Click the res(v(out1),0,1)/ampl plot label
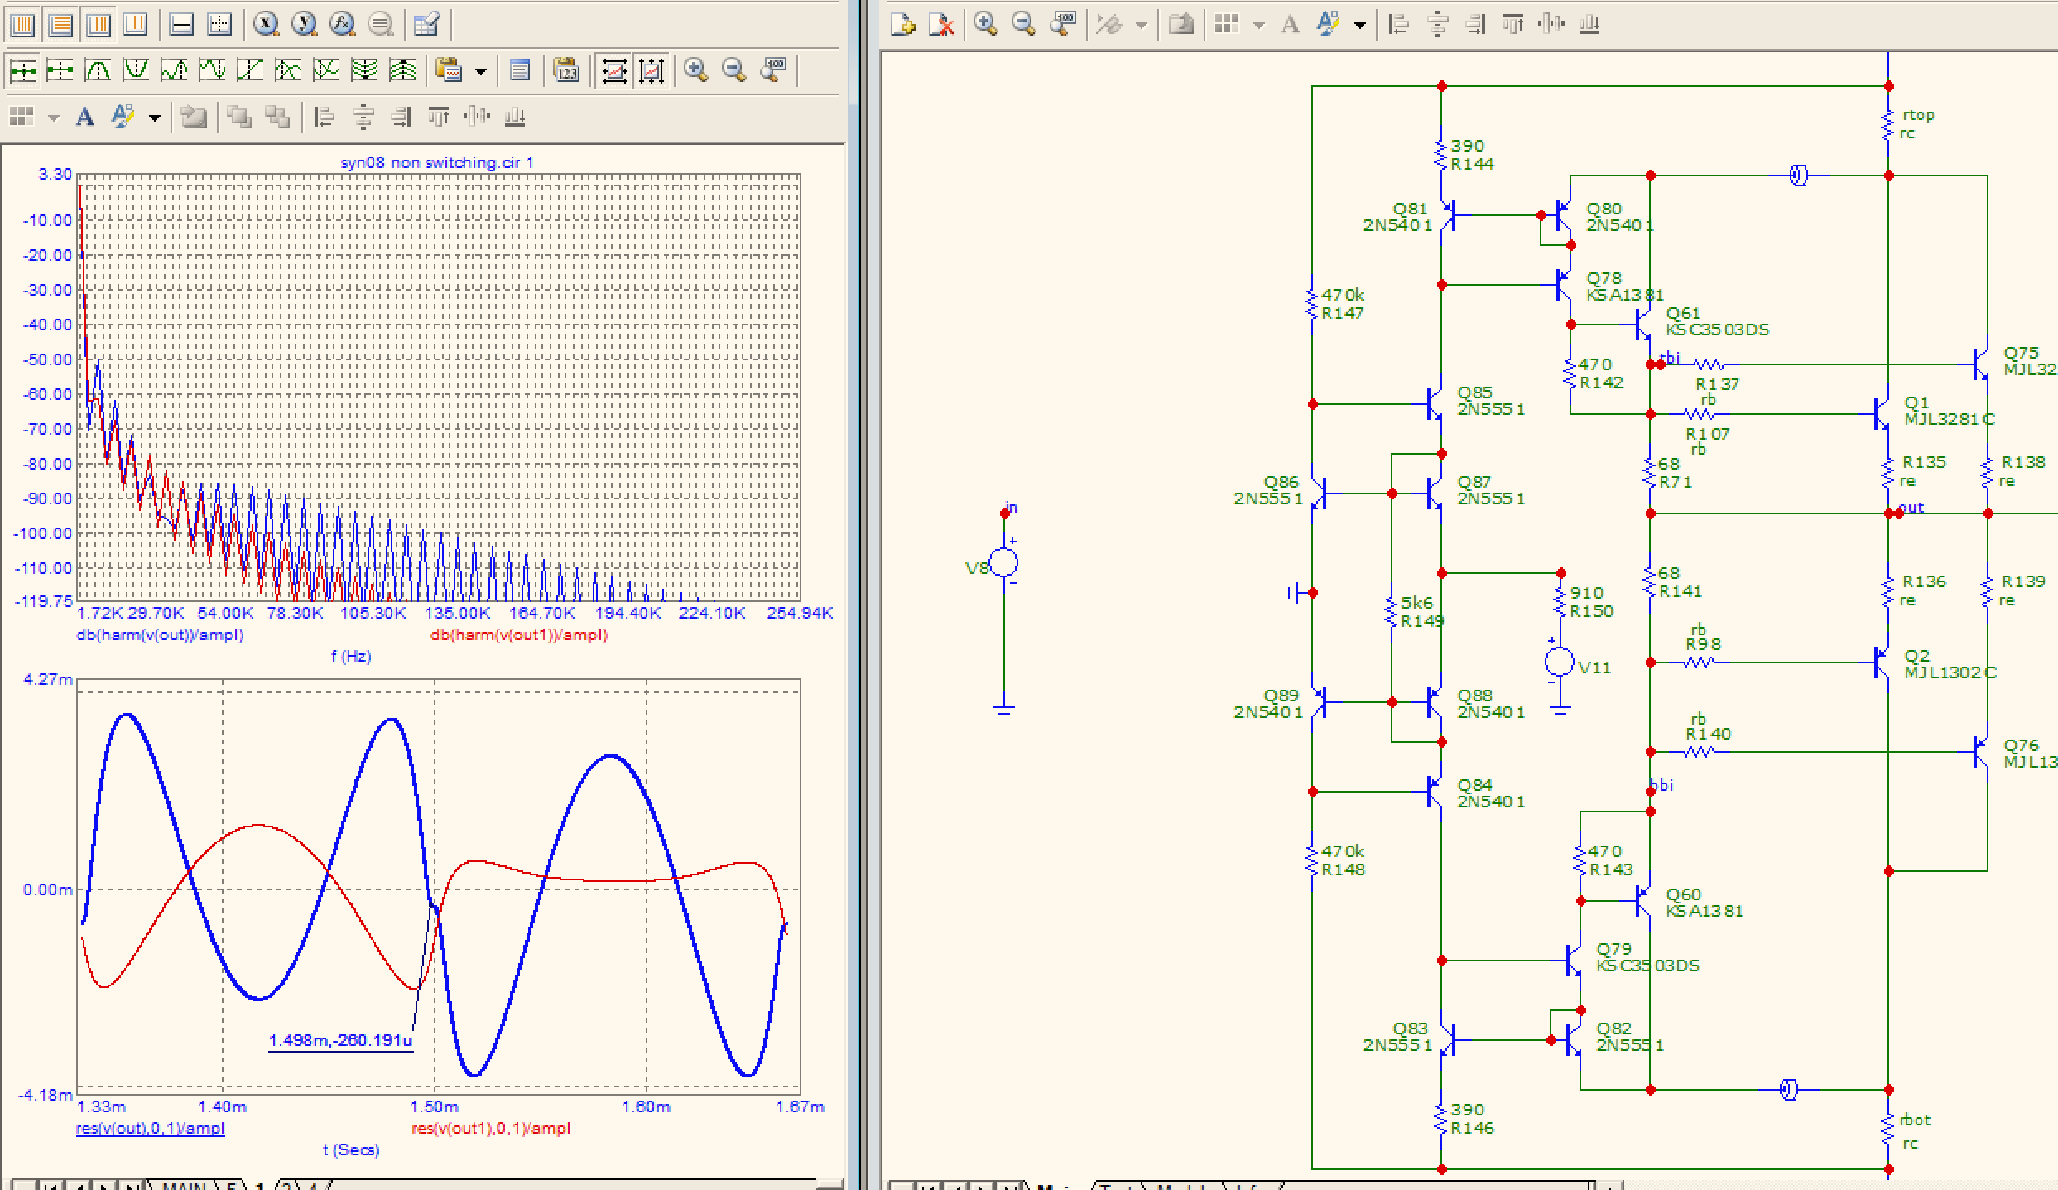The image size is (2058, 1190). click(x=491, y=1128)
